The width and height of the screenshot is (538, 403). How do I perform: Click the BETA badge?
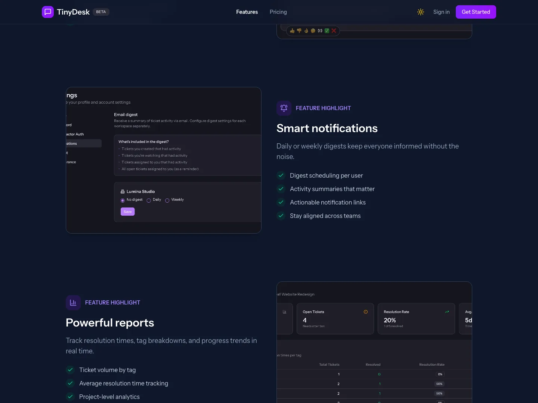click(x=101, y=12)
